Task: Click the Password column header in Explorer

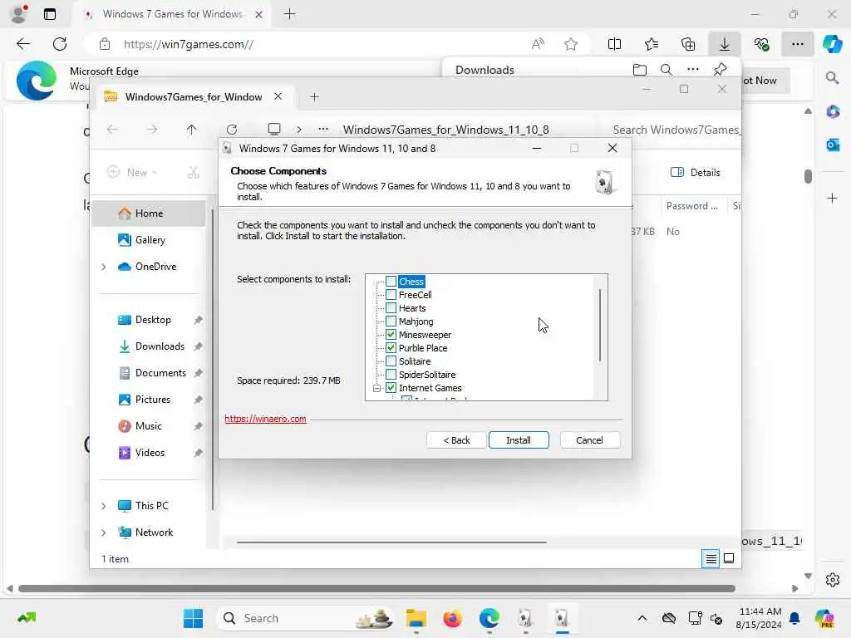Action: [x=692, y=206]
